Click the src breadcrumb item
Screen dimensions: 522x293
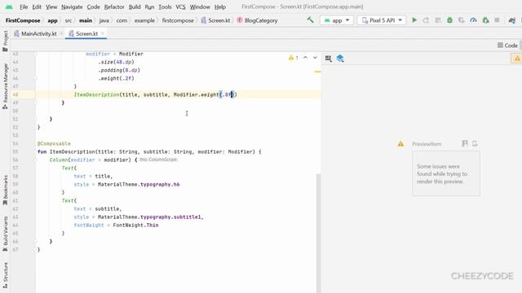pos(69,20)
